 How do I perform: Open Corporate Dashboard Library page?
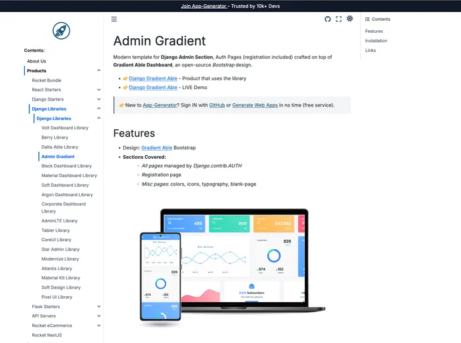(64, 208)
